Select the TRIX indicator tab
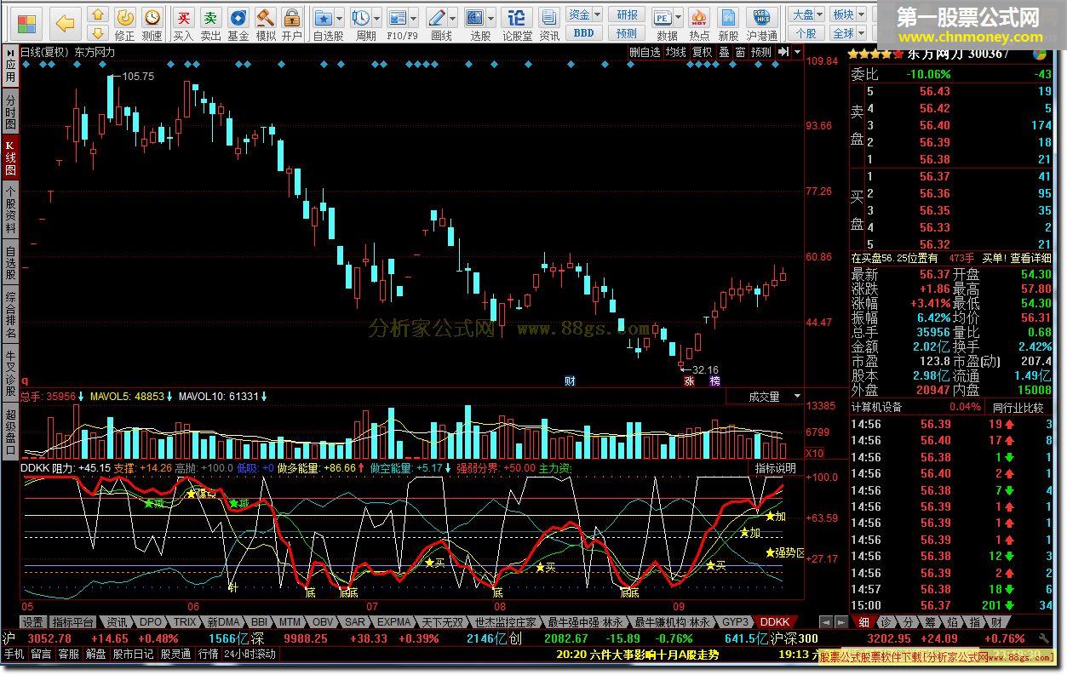The height and width of the screenshot is (675, 1067). pyautogui.click(x=186, y=622)
